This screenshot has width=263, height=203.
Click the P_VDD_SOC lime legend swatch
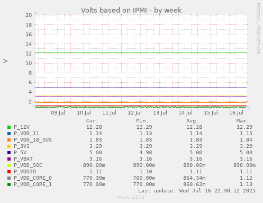[x=9, y=165]
